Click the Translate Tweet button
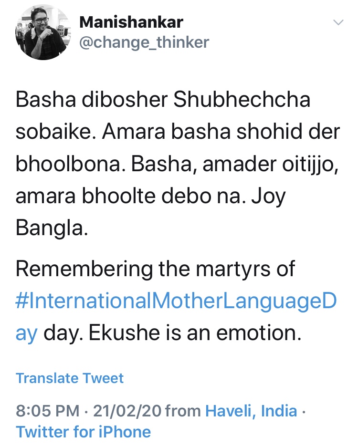Image resolution: width=358 pixels, height=446 pixels. (x=70, y=378)
